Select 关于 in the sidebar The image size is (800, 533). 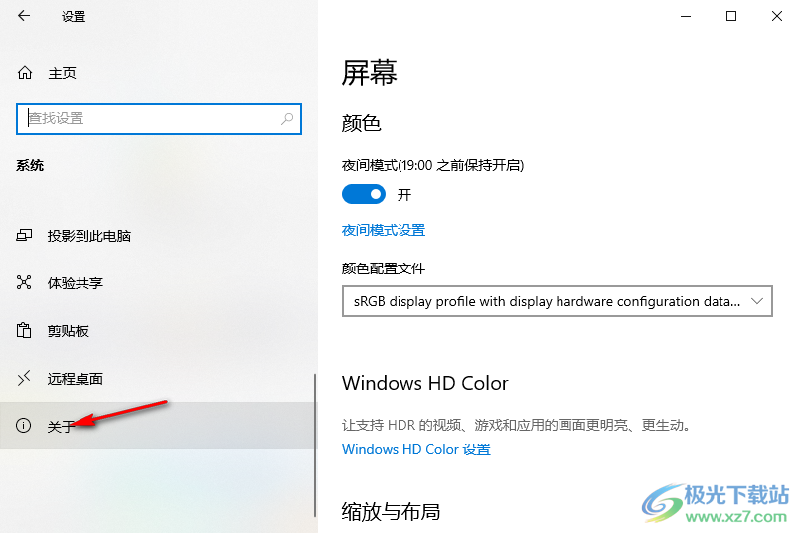[x=158, y=426]
